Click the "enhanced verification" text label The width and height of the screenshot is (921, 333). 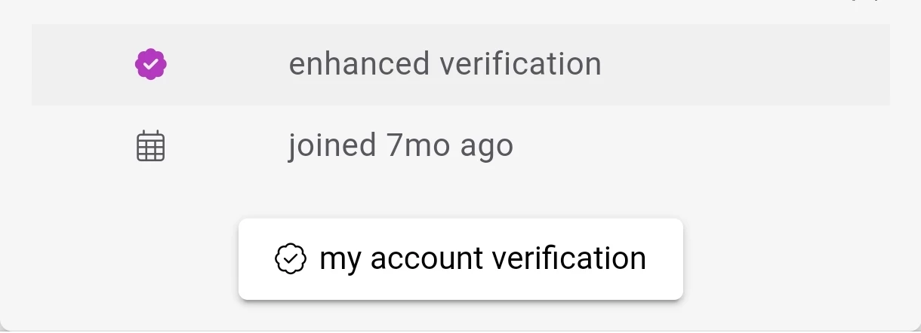click(445, 64)
